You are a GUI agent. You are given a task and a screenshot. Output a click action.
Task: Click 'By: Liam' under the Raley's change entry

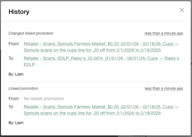[x=16, y=74]
